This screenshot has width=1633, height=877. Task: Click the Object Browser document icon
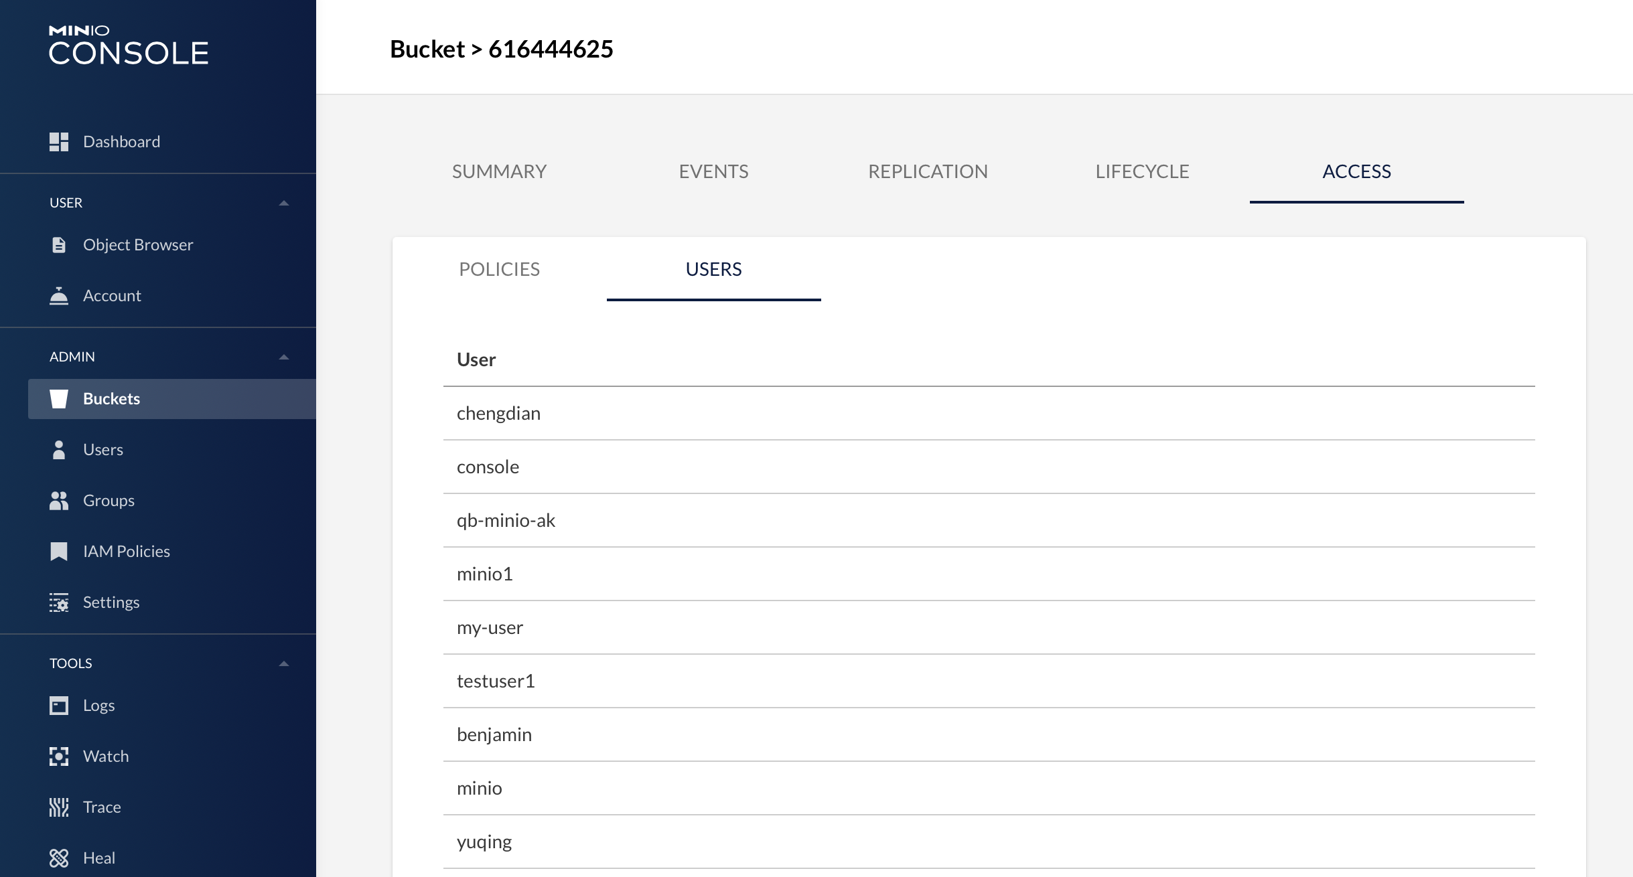59,245
